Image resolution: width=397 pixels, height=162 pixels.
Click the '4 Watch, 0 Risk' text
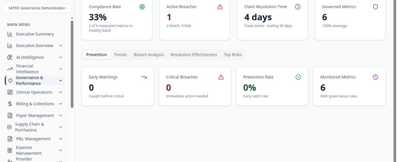click(179, 26)
